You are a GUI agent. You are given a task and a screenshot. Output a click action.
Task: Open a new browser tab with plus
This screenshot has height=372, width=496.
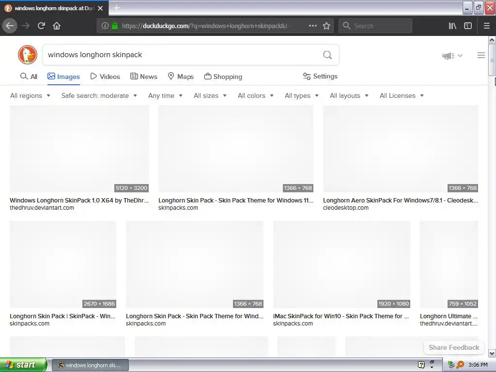117,8
